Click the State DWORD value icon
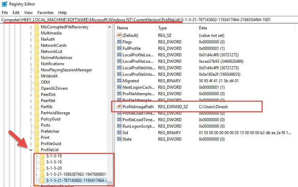This screenshot has width=298, height=187. point(119,139)
